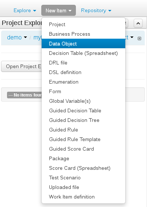Select Uploaded file menu item
The image size is (147, 207).
pos(83,187)
